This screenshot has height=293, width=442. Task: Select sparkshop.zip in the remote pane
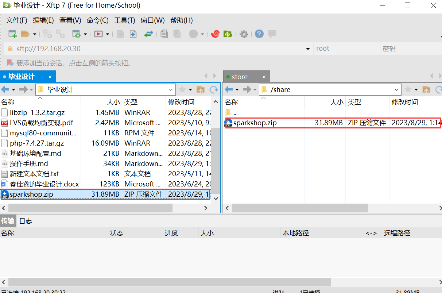coord(255,123)
